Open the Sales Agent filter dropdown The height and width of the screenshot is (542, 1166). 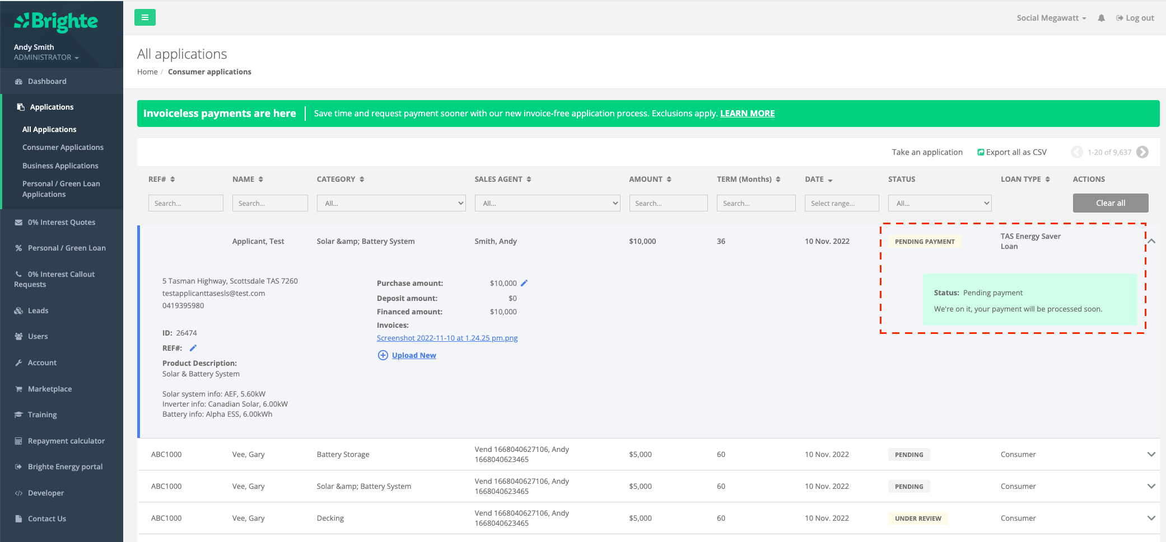tap(547, 203)
